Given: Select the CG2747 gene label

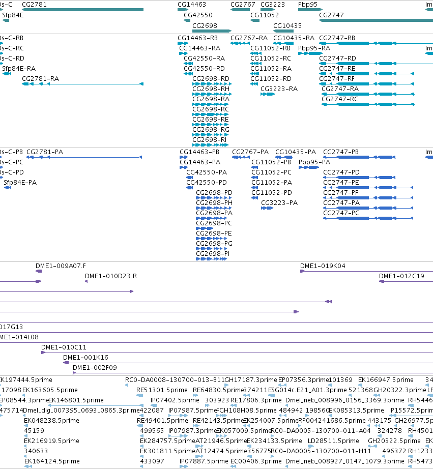Looking at the screenshot, I should 331,15.
